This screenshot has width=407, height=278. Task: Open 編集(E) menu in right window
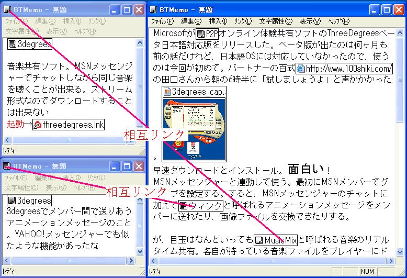click(x=191, y=21)
